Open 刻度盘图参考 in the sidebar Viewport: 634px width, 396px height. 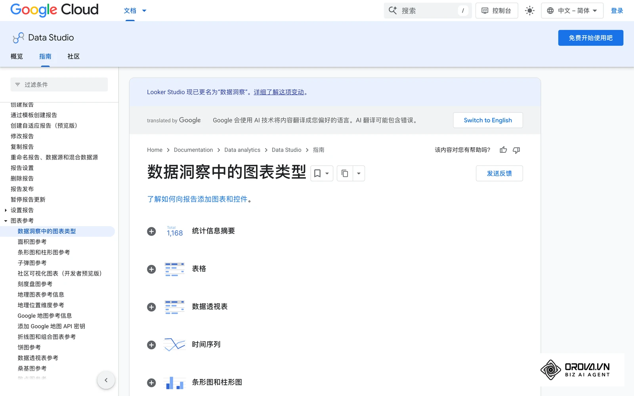35,284
